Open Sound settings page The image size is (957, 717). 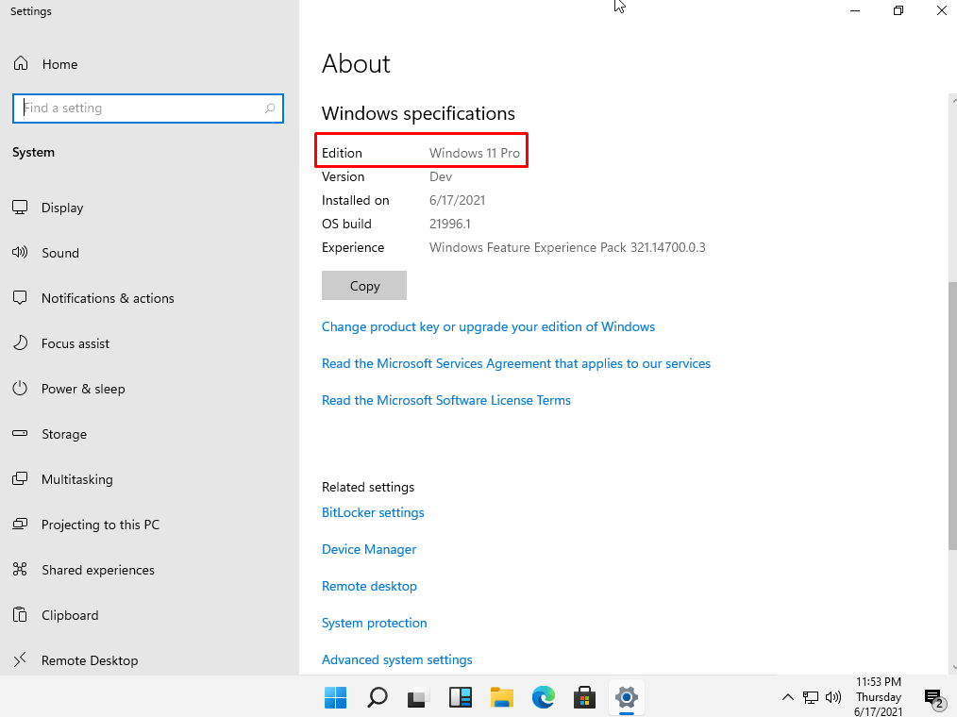click(x=60, y=253)
